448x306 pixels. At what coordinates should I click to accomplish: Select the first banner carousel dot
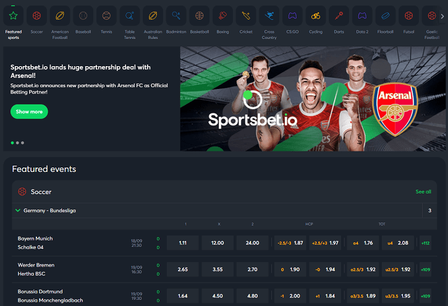12,143
